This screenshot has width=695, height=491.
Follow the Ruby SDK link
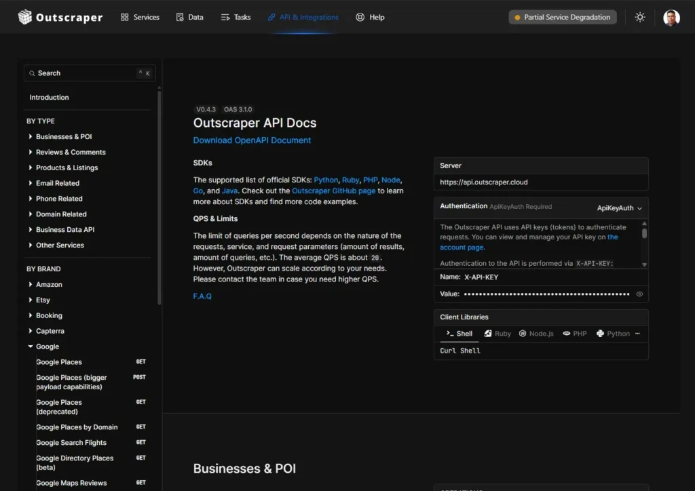[350, 180]
